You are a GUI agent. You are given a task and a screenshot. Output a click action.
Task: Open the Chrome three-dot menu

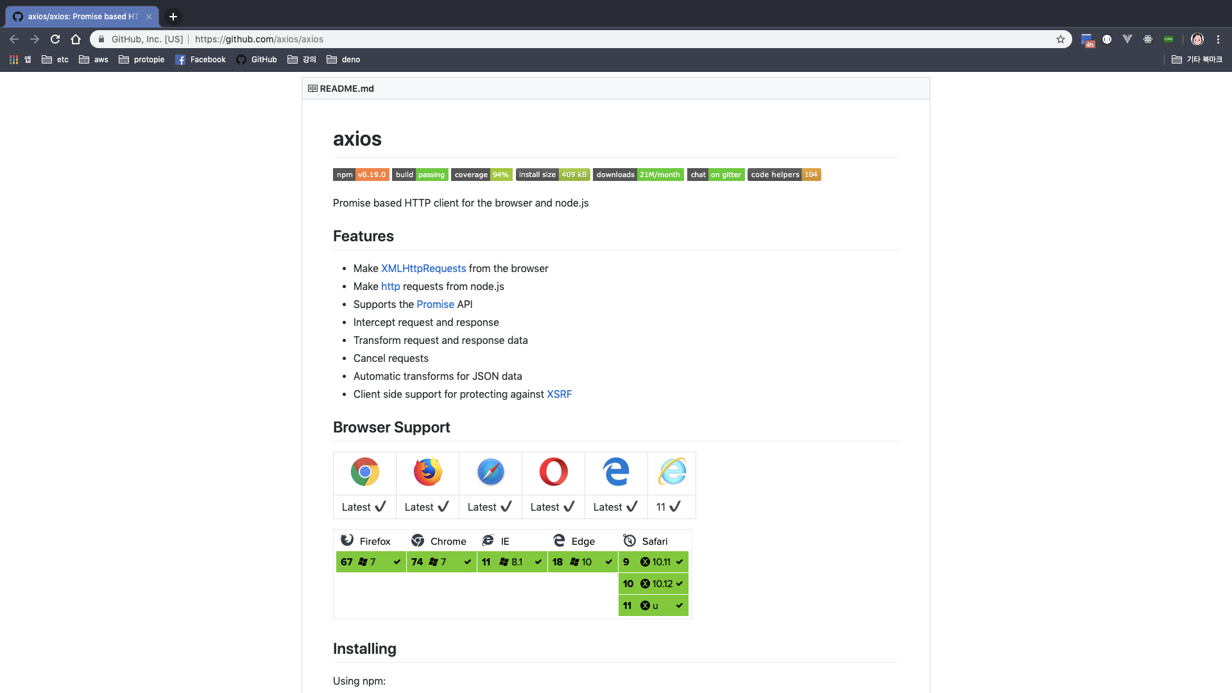[x=1218, y=39]
